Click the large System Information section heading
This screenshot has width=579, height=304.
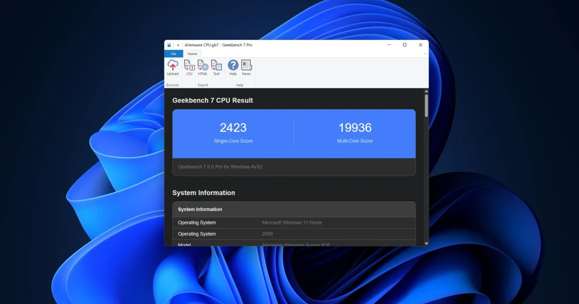pos(204,193)
